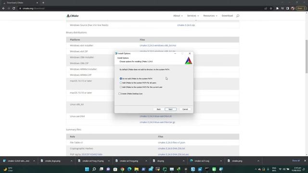The height and width of the screenshot is (173, 308).
Task: Expand the Resources menu
Action: coord(210,16)
